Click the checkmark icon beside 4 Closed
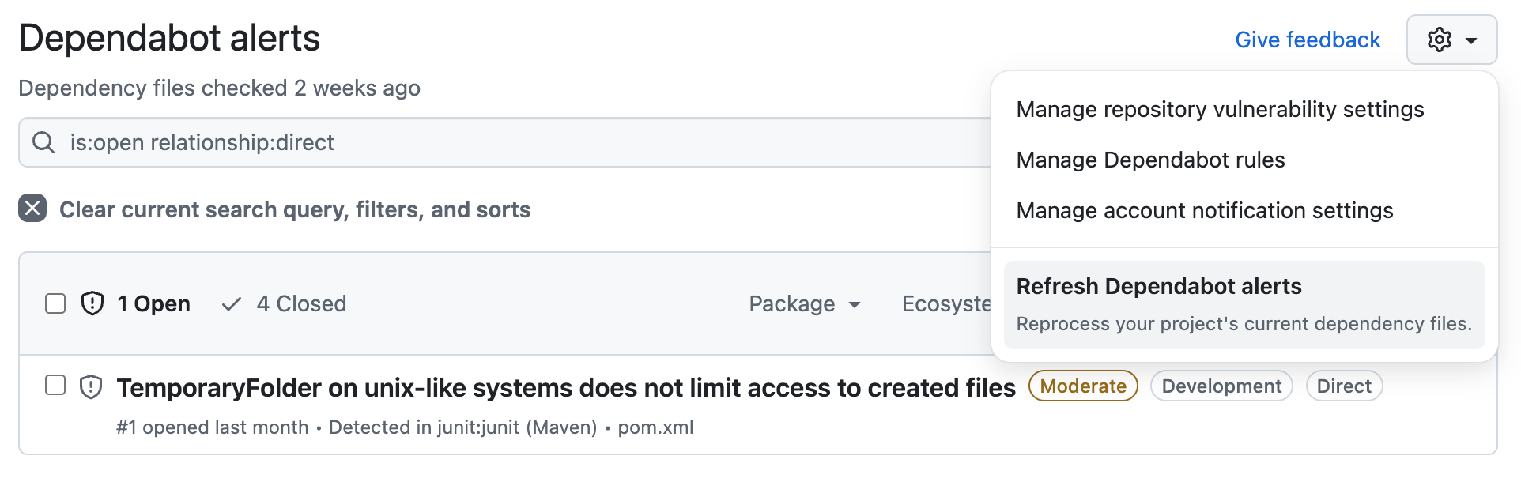 [231, 304]
